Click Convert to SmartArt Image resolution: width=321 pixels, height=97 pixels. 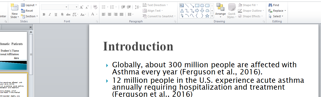click(x=159, y=16)
